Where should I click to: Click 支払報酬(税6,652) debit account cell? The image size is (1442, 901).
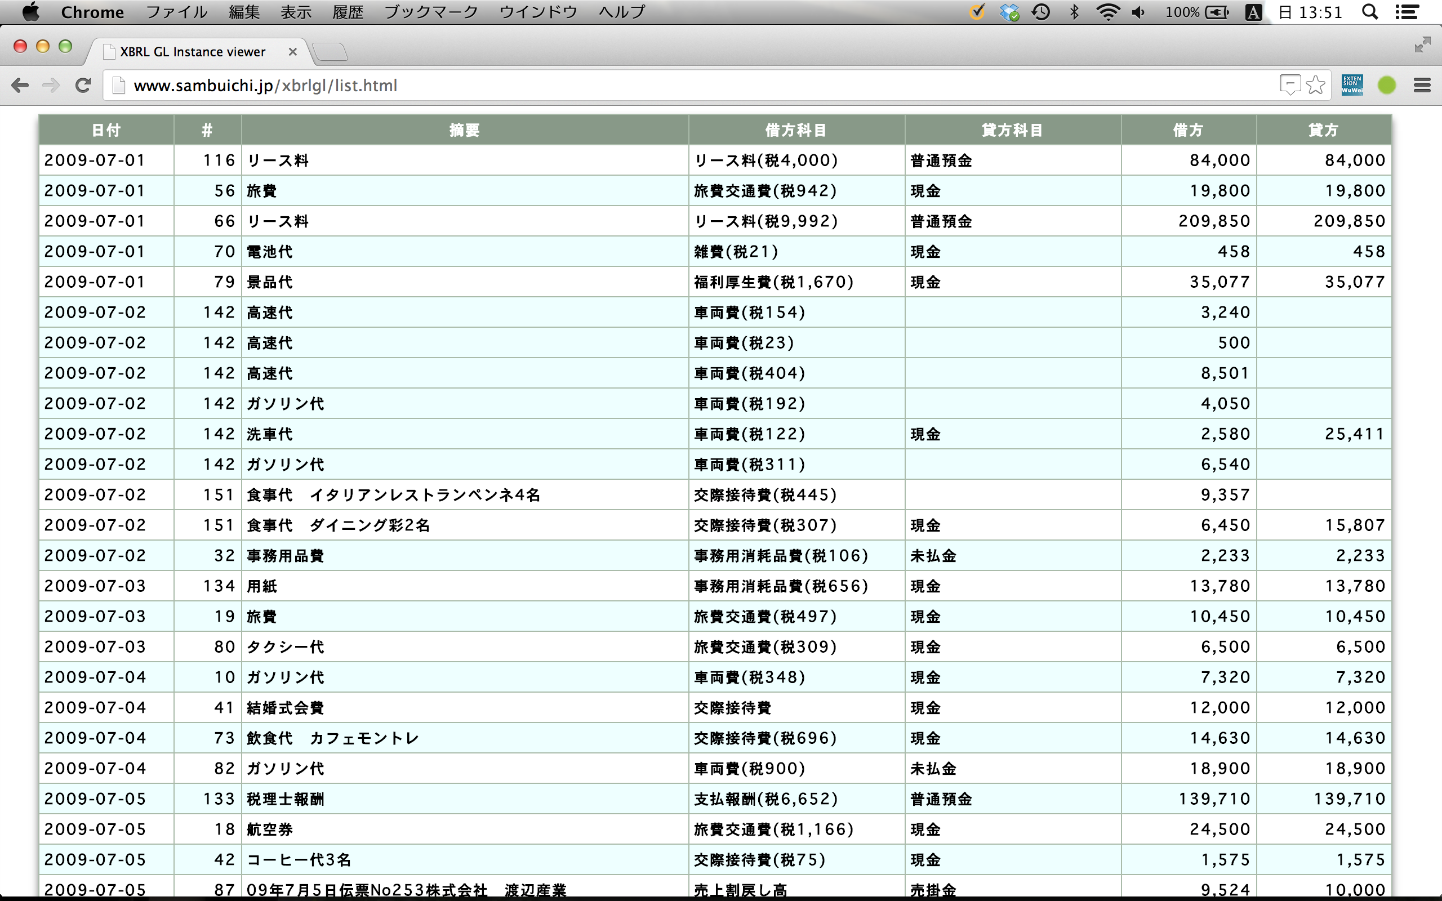(x=796, y=799)
